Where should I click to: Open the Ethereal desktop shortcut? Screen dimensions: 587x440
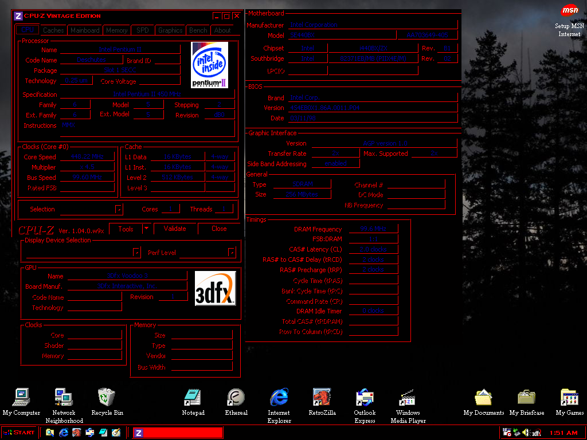[x=236, y=398]
